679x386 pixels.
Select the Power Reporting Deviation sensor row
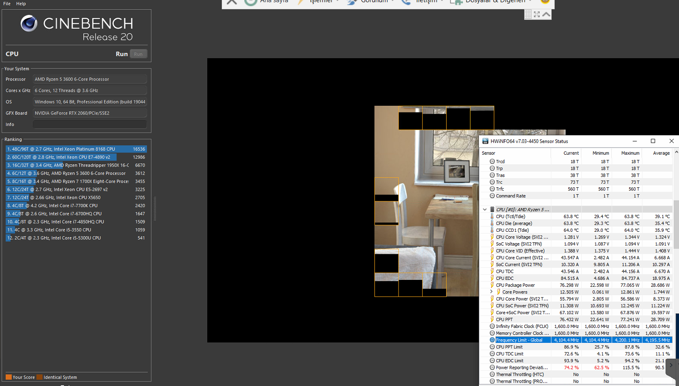[576, 367]
